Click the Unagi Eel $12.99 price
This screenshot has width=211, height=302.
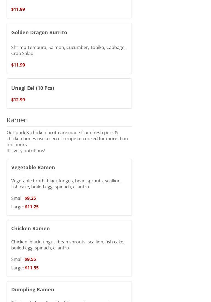pos(18,100)
